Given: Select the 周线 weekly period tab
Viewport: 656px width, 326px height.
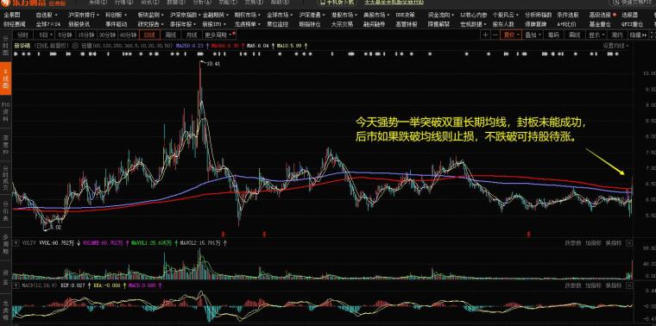Looking at the screenshot, I should pyautogui.click(x=171, y=34).
